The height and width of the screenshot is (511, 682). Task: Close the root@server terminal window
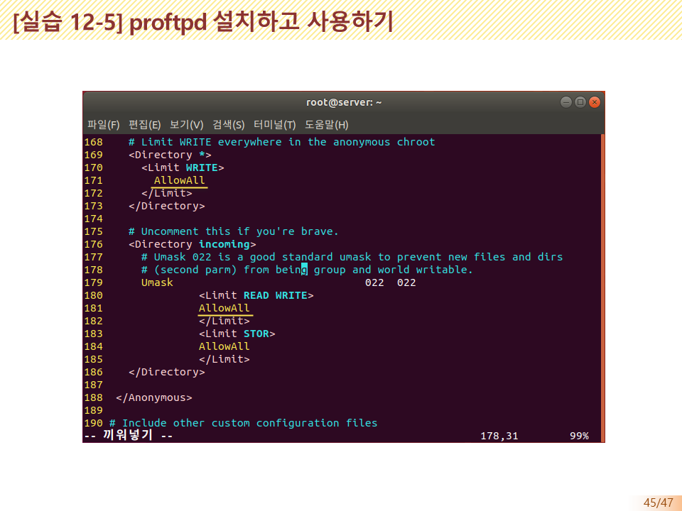tap(595, 102)
